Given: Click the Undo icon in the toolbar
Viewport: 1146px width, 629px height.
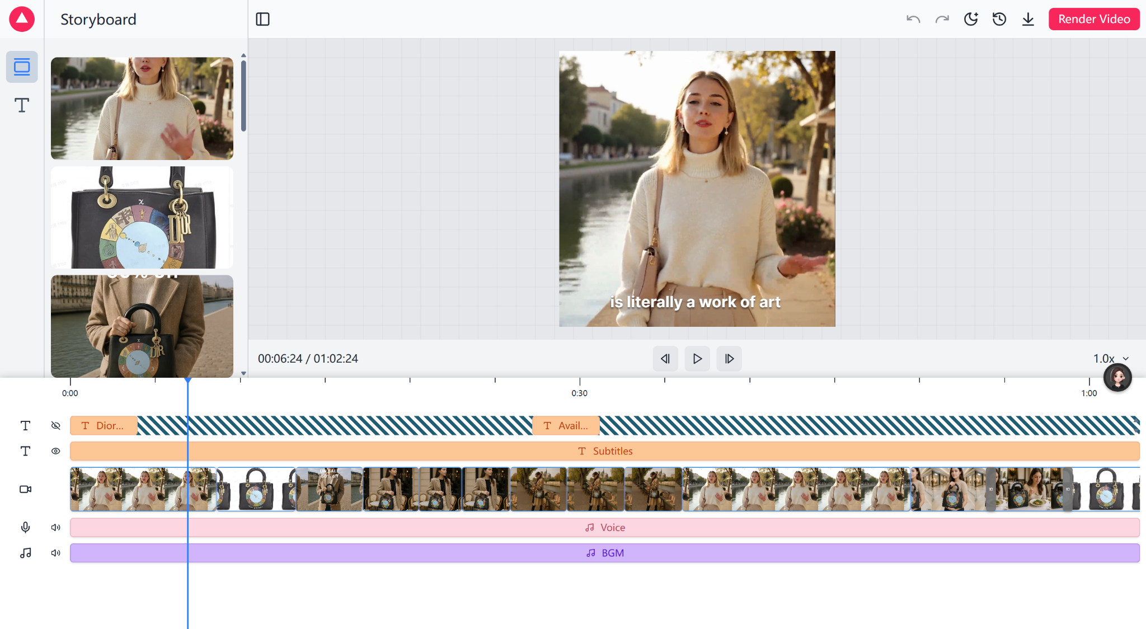Looking at the screenshot, I should [x=913, y=18].
